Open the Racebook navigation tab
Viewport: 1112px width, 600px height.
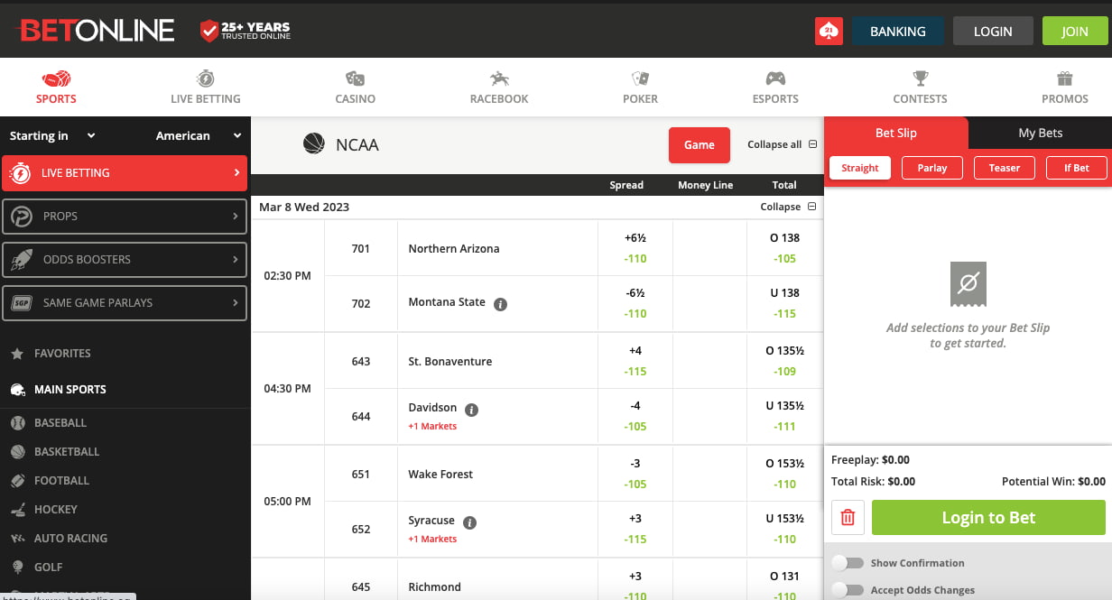pyautogui.click(x=499, y=88)
